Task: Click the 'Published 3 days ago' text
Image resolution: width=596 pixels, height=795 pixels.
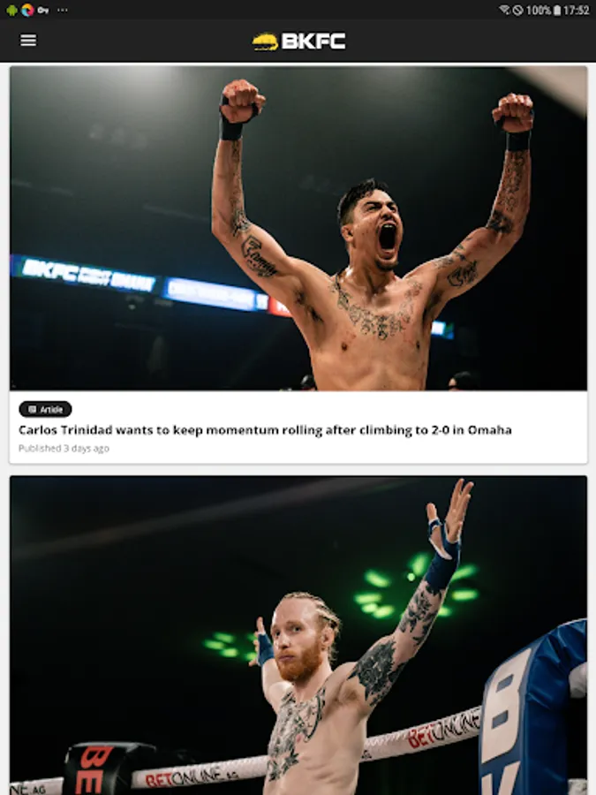Action: click(64, 448)
